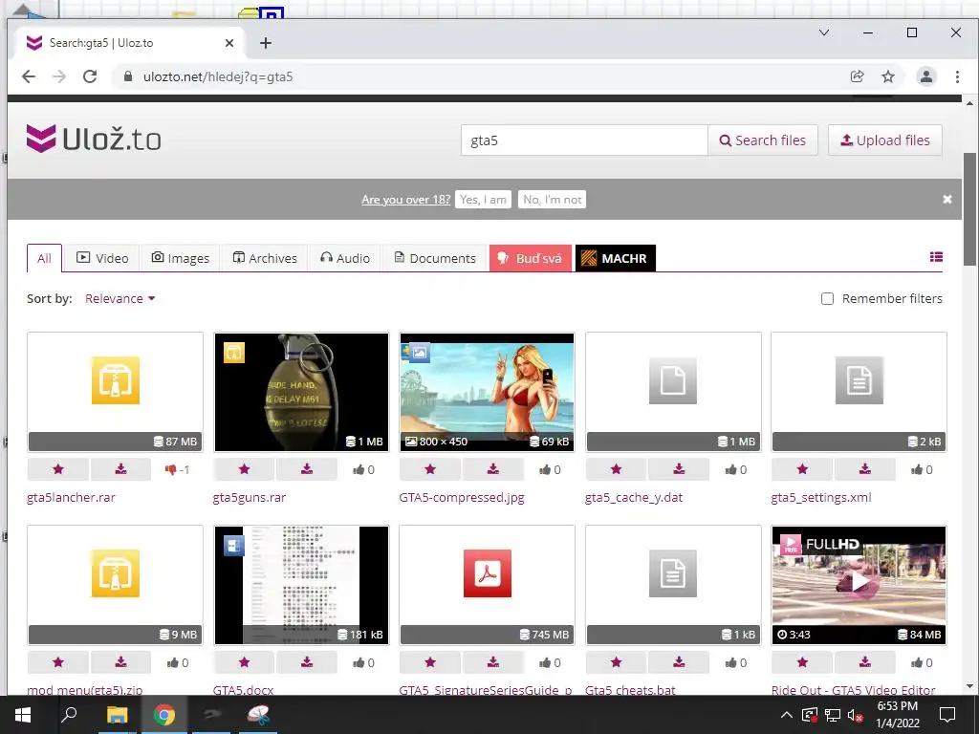Dismiss the age verification banner

(947, 199)
